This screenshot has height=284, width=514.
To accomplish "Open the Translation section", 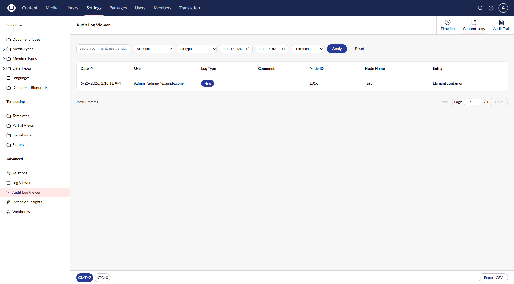I will [190, 8].
